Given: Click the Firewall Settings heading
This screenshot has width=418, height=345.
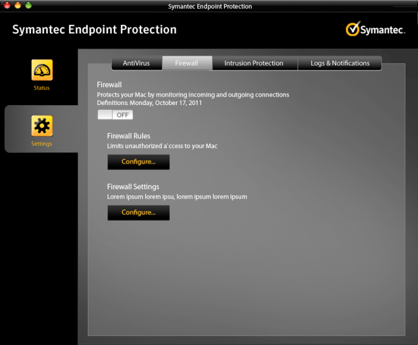Looking at the screenshot, I should pos(133,187).
